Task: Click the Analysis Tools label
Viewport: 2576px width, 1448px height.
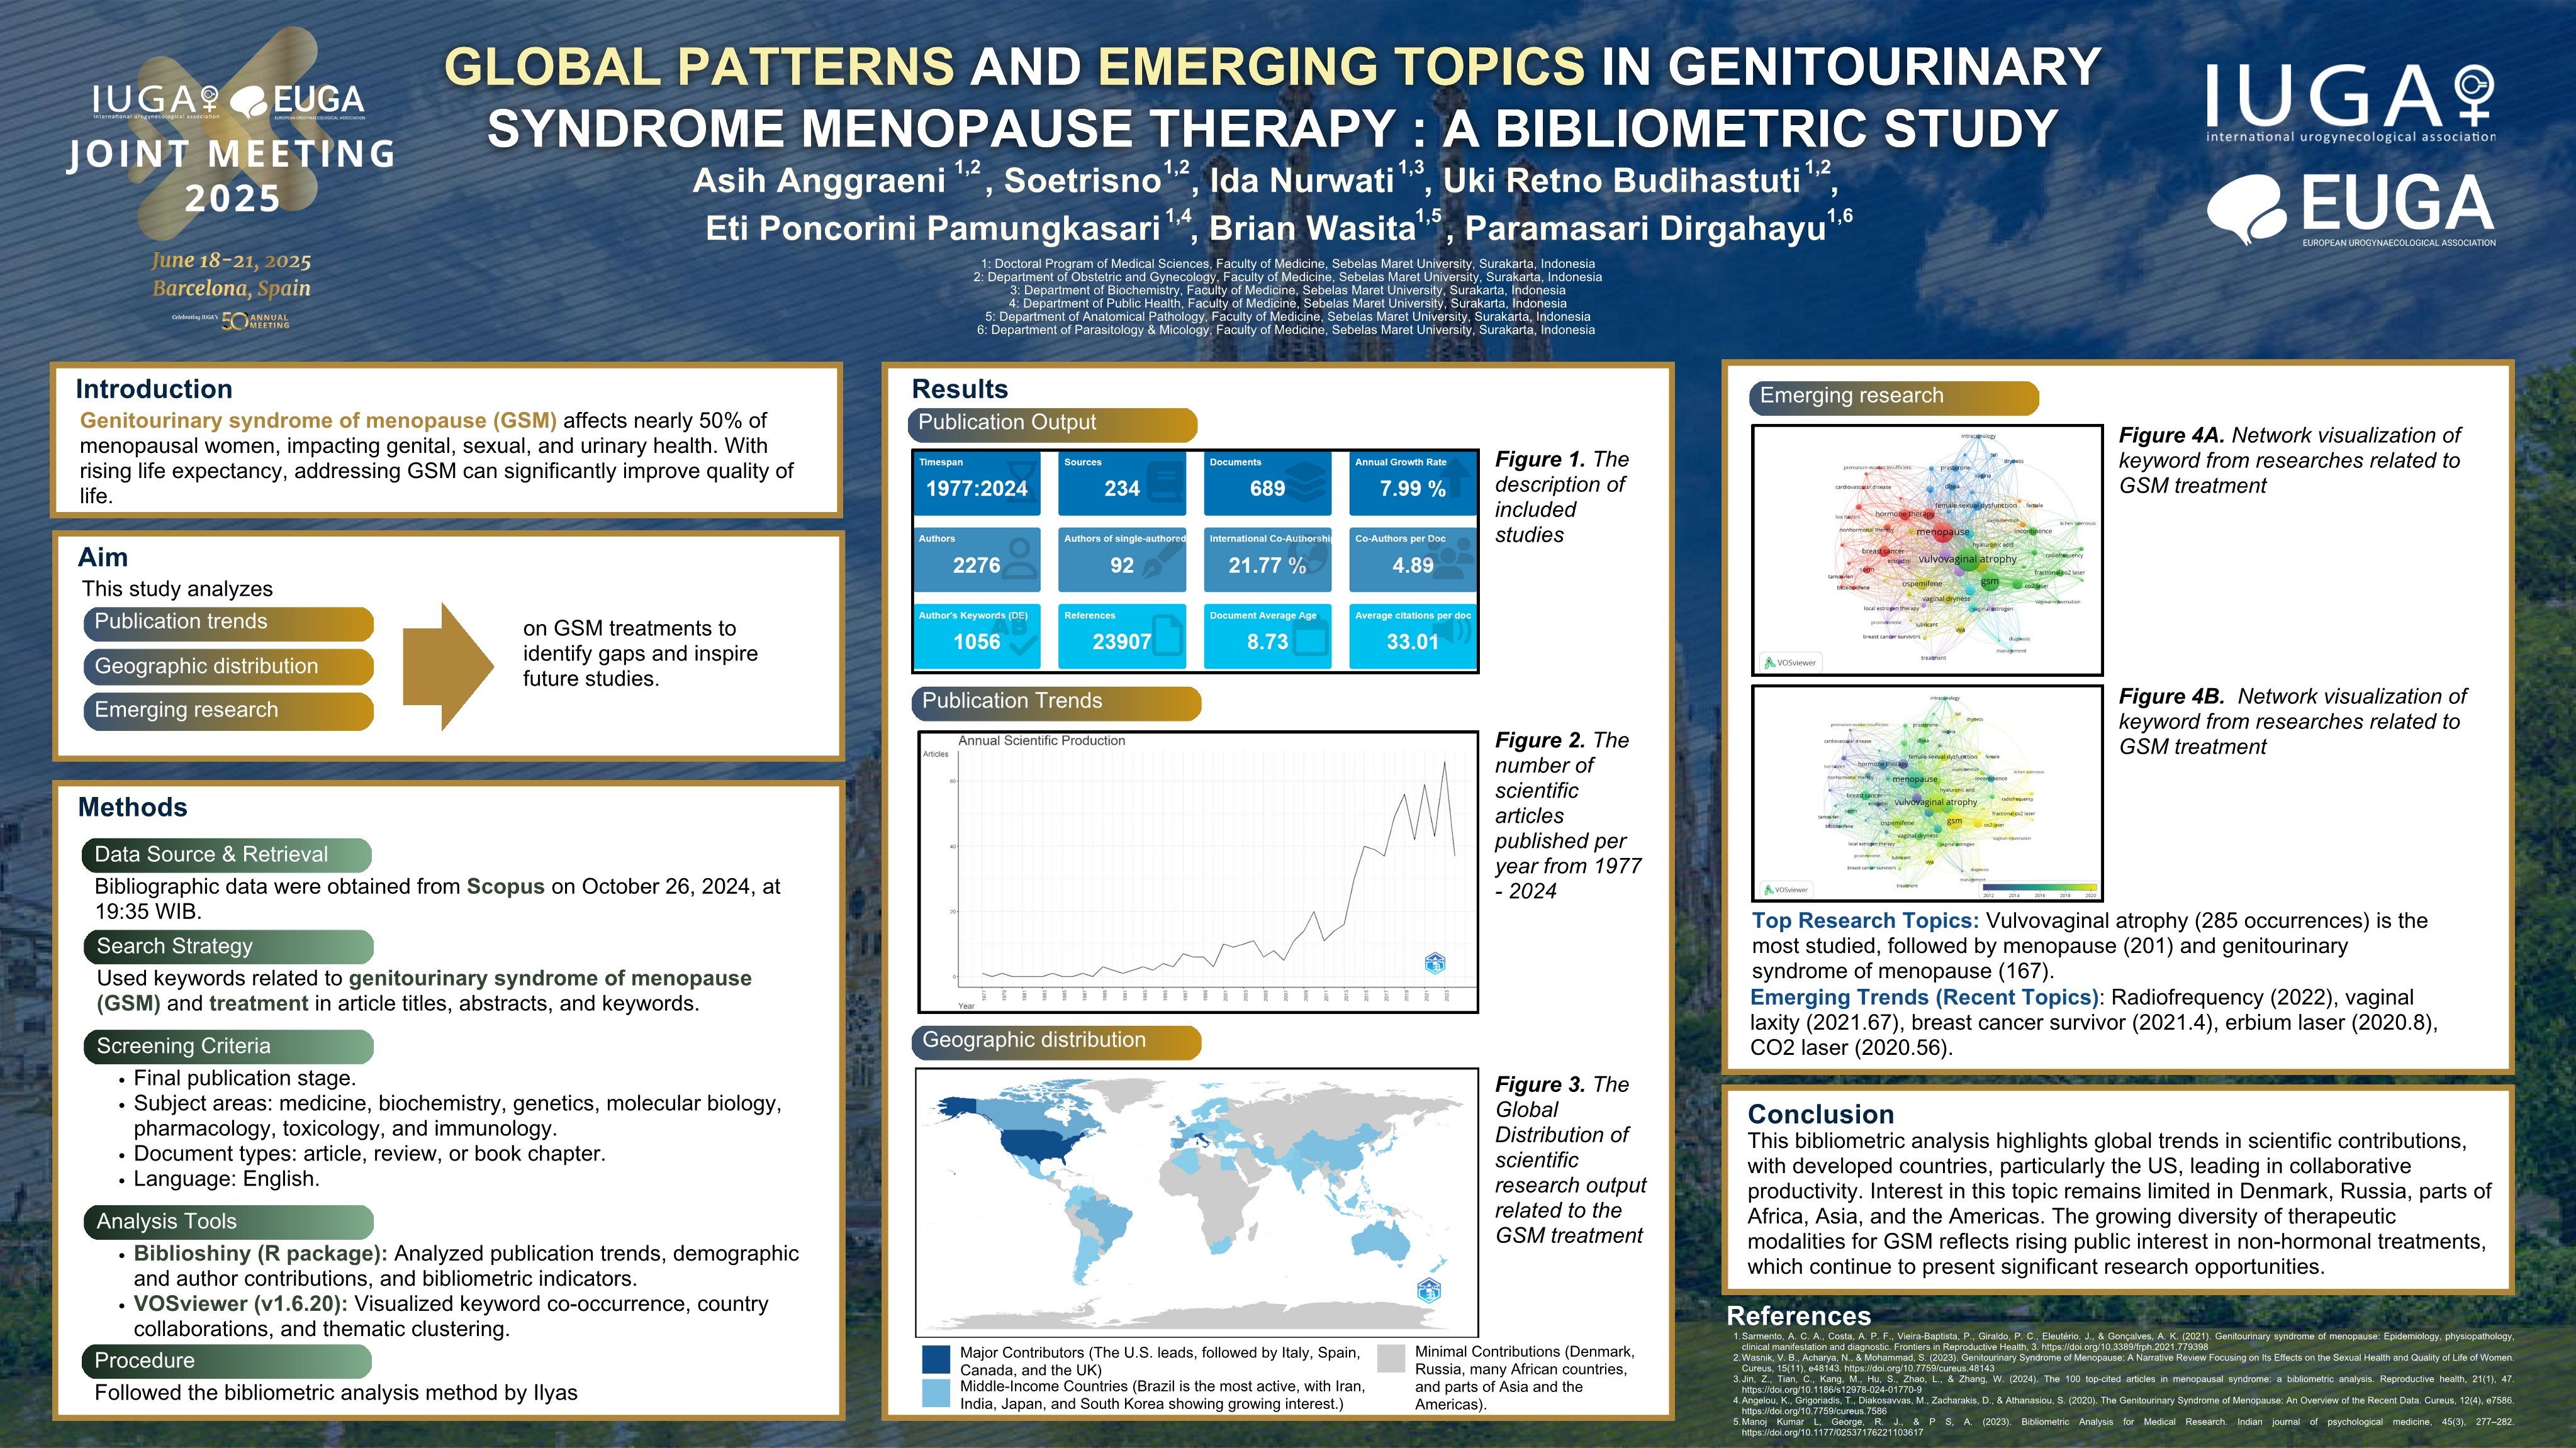Action: point(228,1222)
